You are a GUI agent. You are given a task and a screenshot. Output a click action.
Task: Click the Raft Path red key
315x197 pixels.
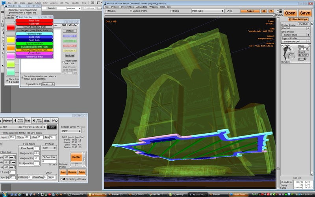coord(34,24)
